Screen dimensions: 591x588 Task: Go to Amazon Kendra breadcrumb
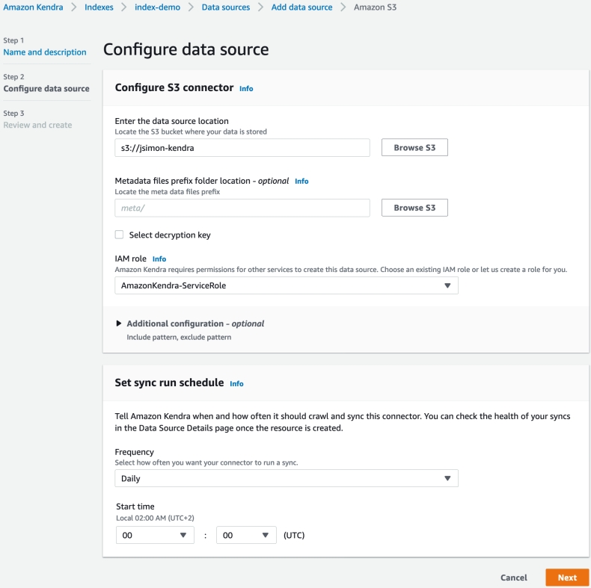33,7
